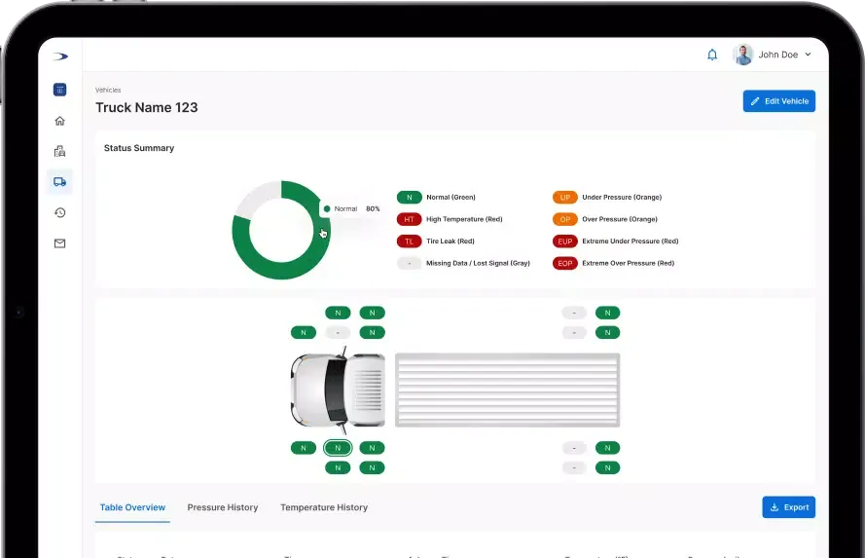Open the mail envelope icon in sidebar
This screenshot has width=865, height=558.
tap(59, 243)
